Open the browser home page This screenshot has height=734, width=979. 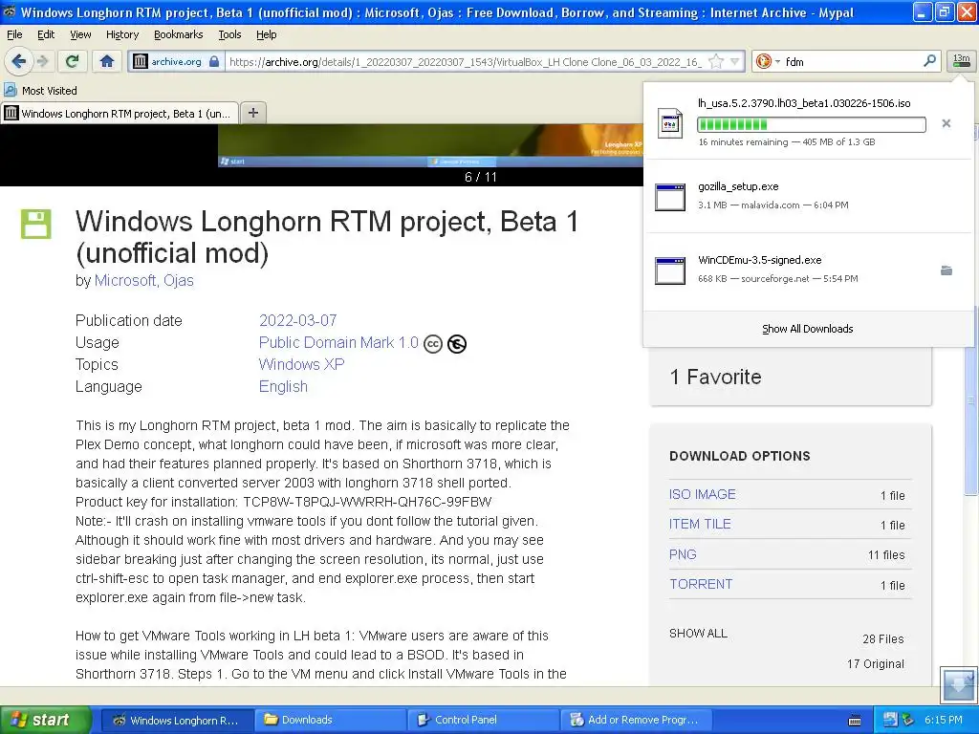(x=107, y=61)
